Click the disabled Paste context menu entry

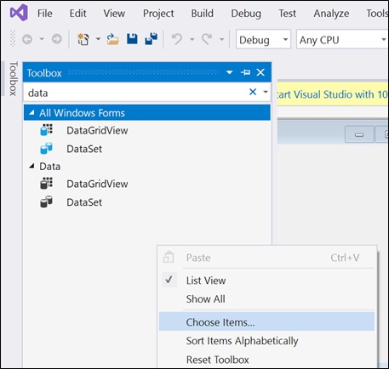(266, 258)
